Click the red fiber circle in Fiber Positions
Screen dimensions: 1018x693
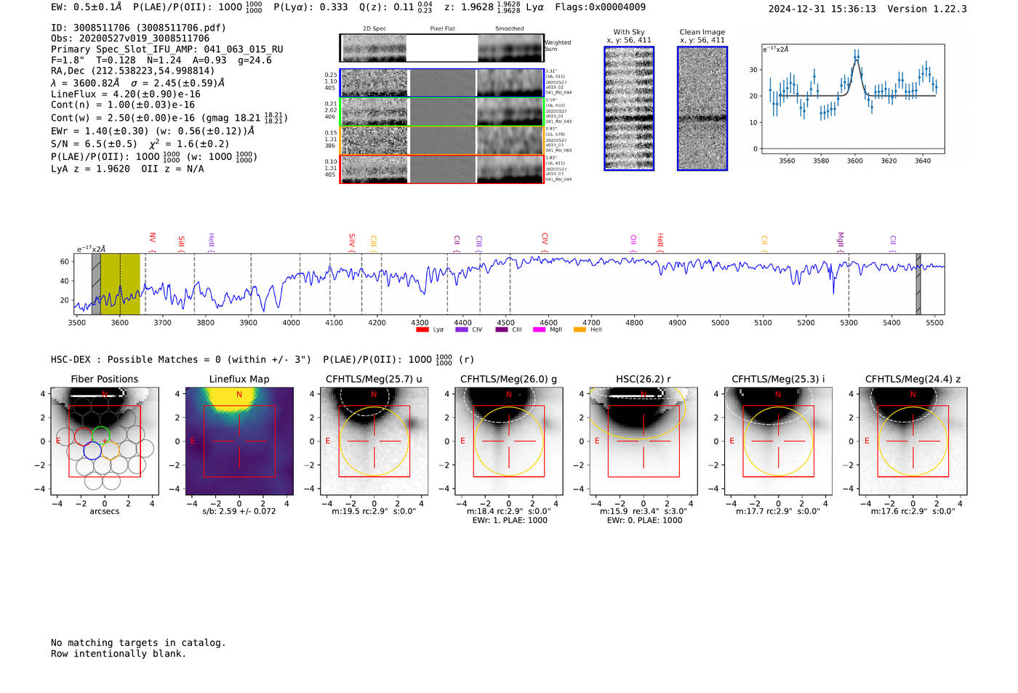(83, 436)
